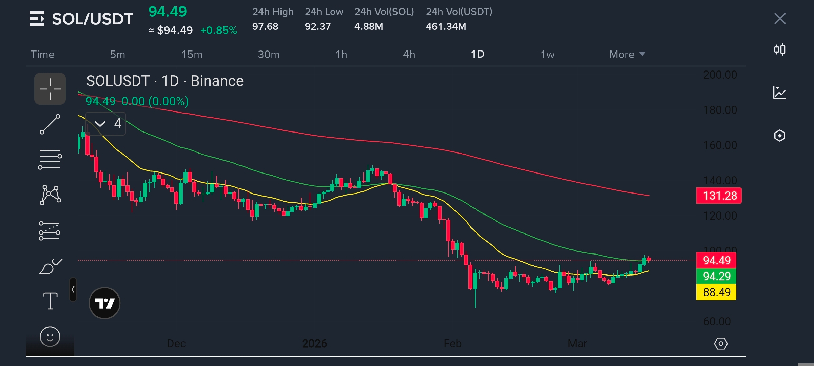Collapse the drawing toolbar side arrow
814x366 pixels.
click(73, 289)
